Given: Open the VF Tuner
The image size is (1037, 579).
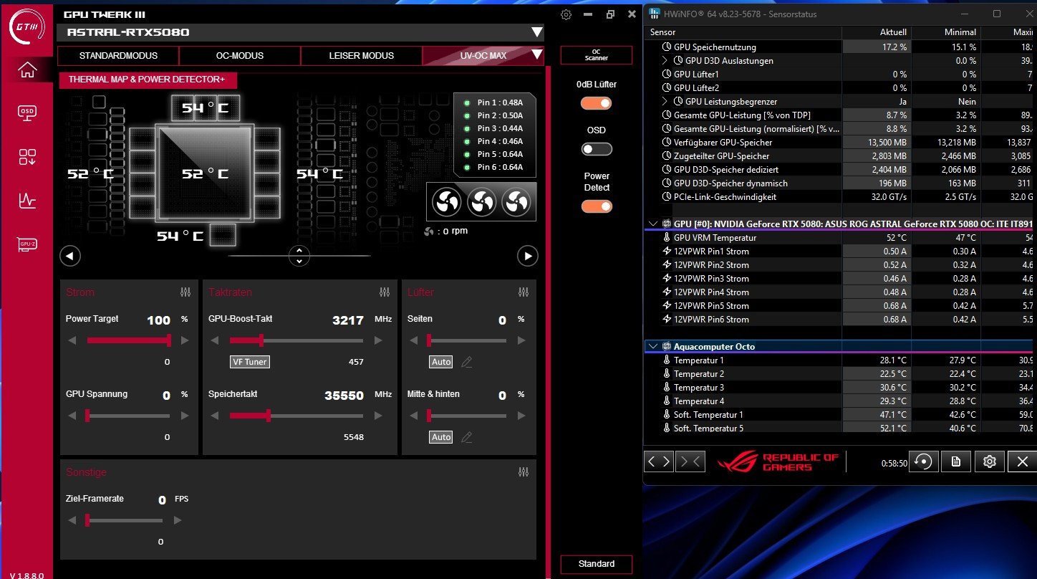Looking at the screenshot, I should (249, 362).
